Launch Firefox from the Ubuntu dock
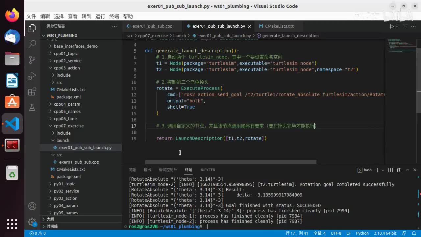Viewport: 421px width, 237px height. (x=12, y=15)
